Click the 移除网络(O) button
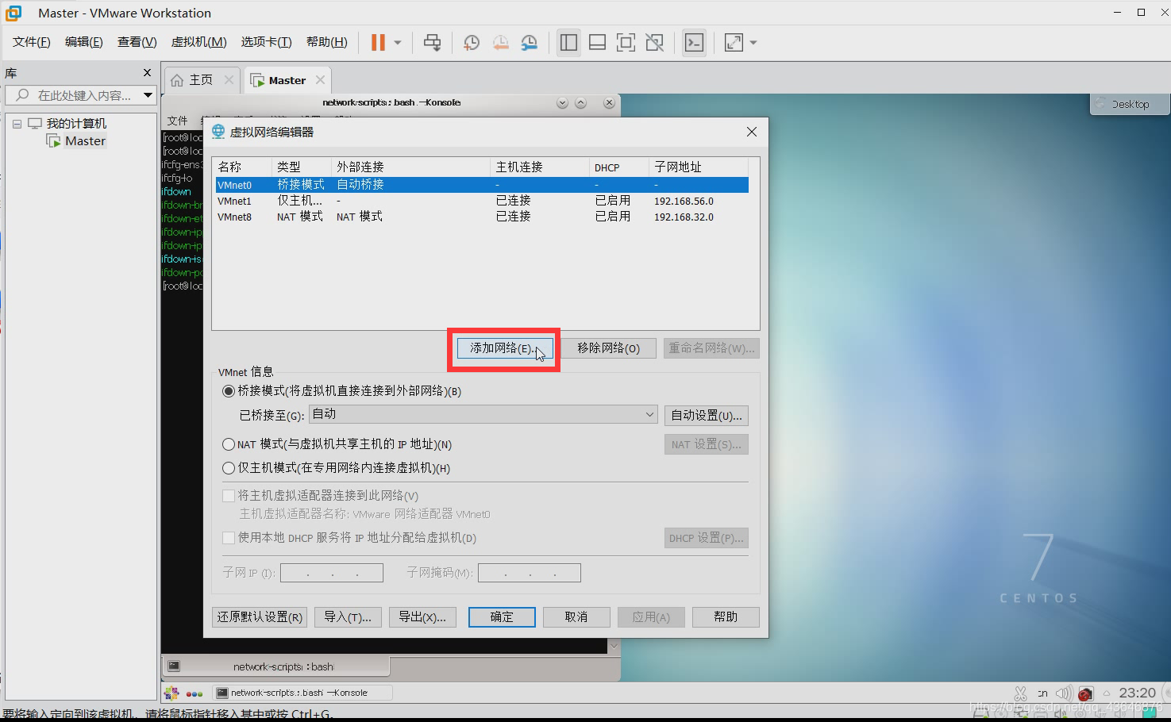The image size is (1171, 722). coord(609,348)
